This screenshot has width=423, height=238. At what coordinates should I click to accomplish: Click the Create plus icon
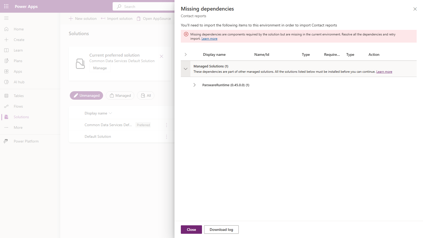(x=6, y=40)
